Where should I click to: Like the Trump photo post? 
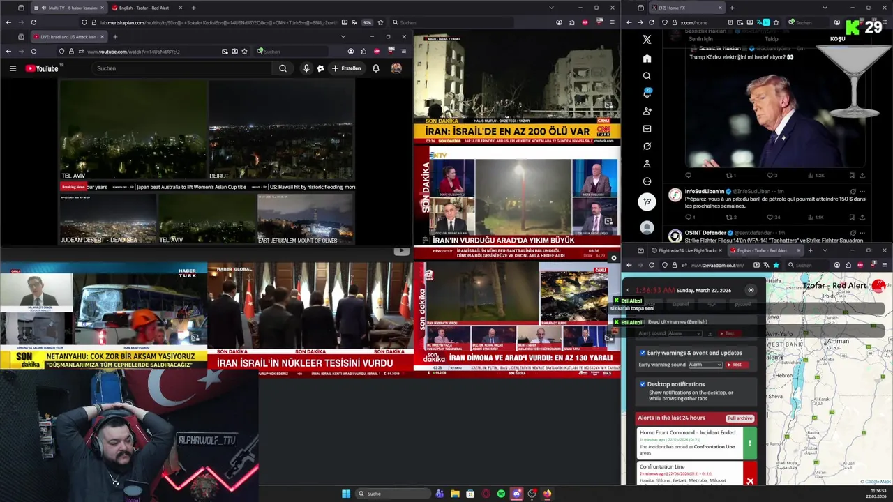click(x=770, y=176)
